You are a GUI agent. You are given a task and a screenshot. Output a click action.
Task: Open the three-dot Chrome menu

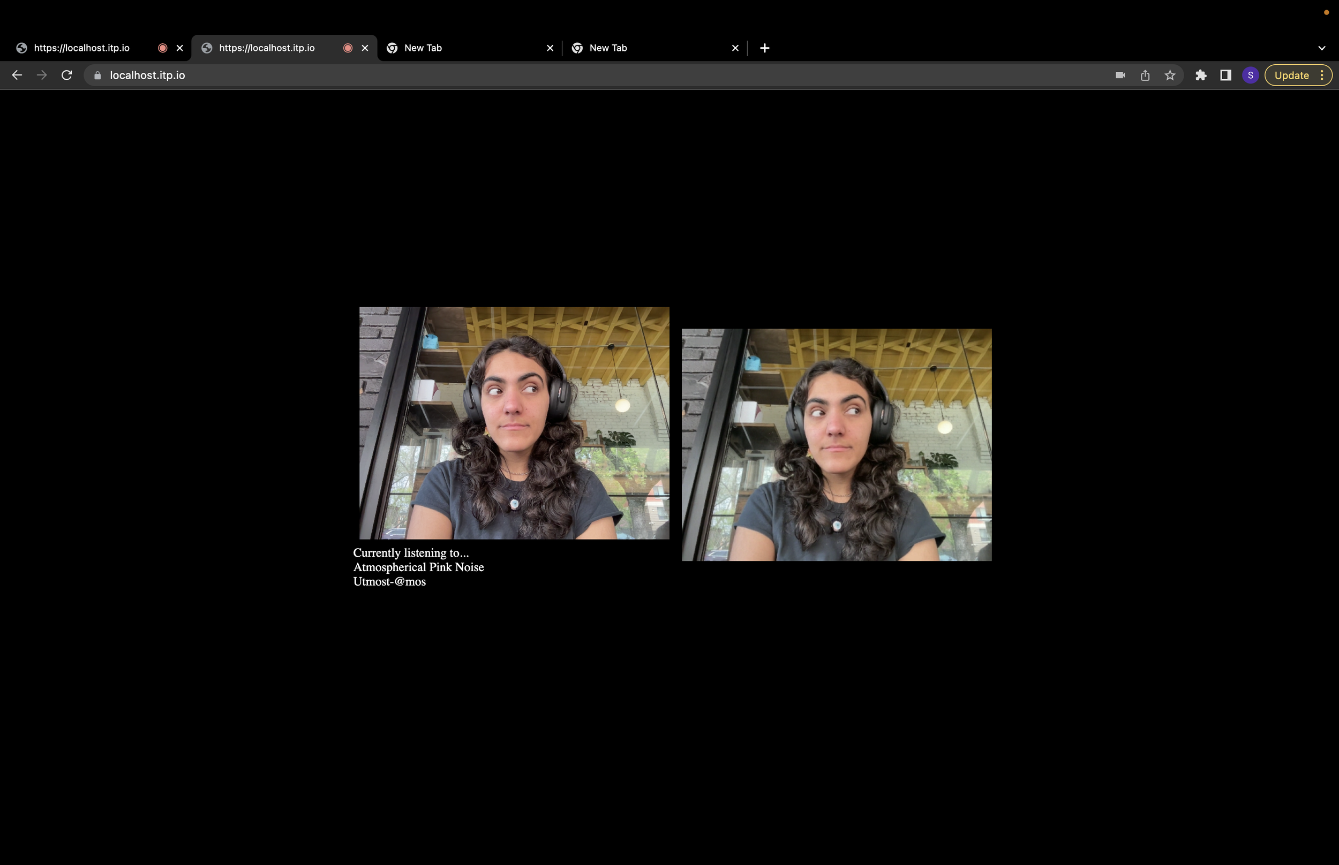pyautogui.click(x=1322, y=75)
